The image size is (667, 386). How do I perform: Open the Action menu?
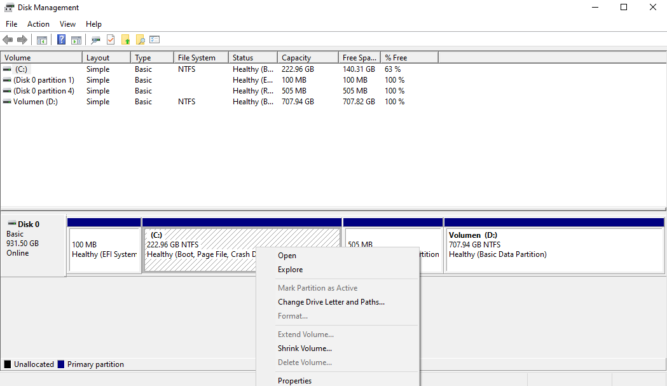[38, 24]
